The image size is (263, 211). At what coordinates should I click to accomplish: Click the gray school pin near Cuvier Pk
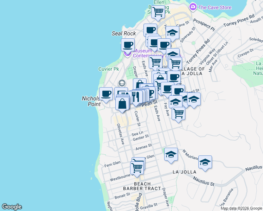tap(122, 83)
